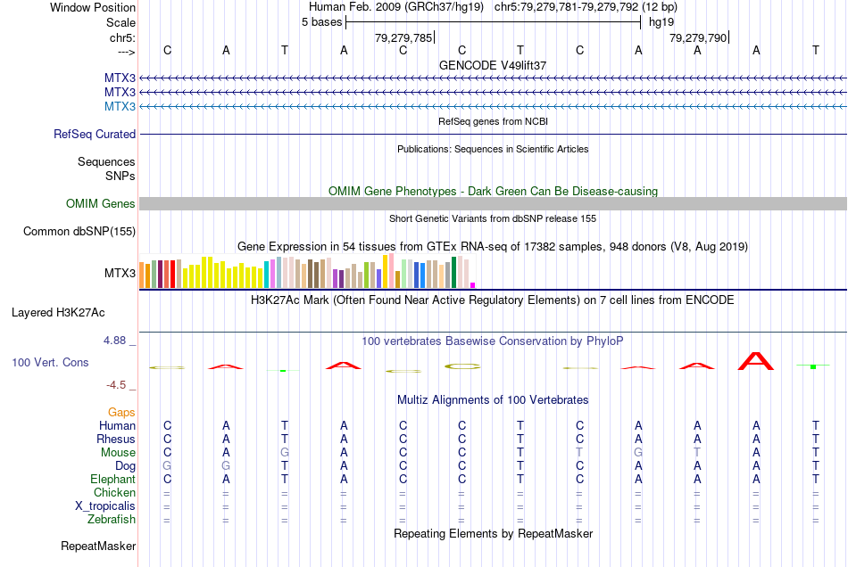Click the RepeatMasker track label
848x567 pixels.
pos(98,546)
